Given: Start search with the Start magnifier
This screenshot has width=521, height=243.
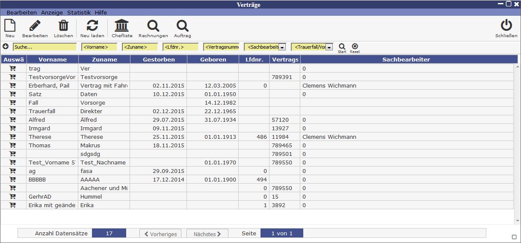Looking at the screenshot, I should pos(342,46).
